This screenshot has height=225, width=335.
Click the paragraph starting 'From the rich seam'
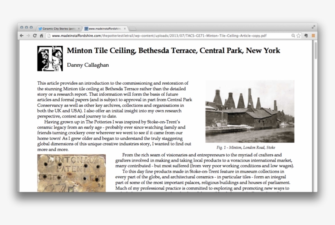(x=205, y=160)
